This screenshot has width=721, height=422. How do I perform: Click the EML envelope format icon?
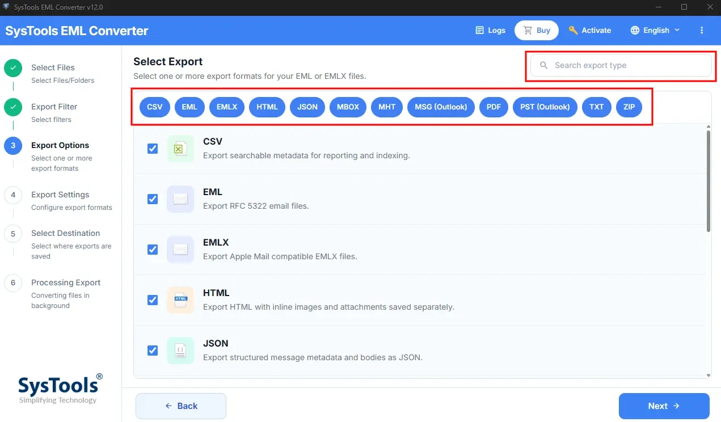pyautogui.click(x=180, y=199)
